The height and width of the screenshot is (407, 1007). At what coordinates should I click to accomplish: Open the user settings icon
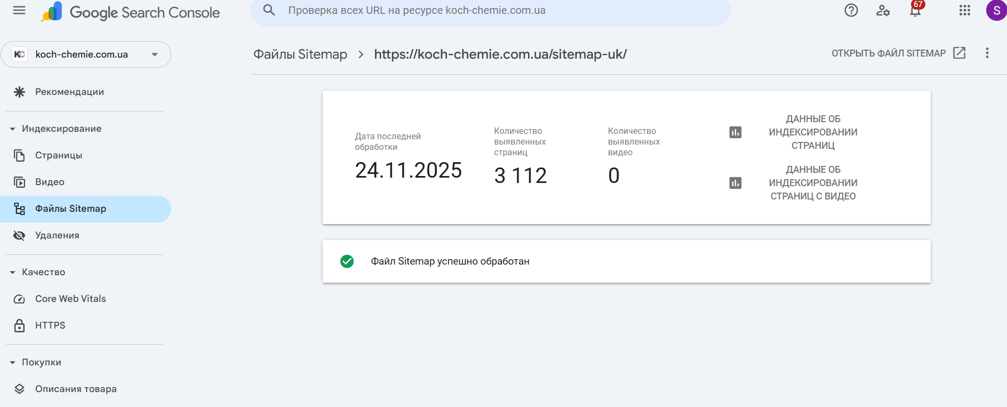click(883, 10)
